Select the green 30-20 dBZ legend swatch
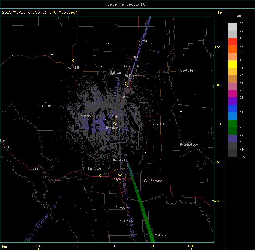The width and height of the screenshot is (255, 250). click(233, 124)
